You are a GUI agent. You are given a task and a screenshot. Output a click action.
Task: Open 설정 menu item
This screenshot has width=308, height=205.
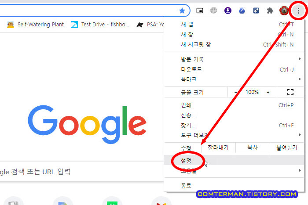(x=234, y=161)
